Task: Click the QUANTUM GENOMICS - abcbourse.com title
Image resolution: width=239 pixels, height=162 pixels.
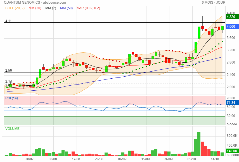Action: 35,3
